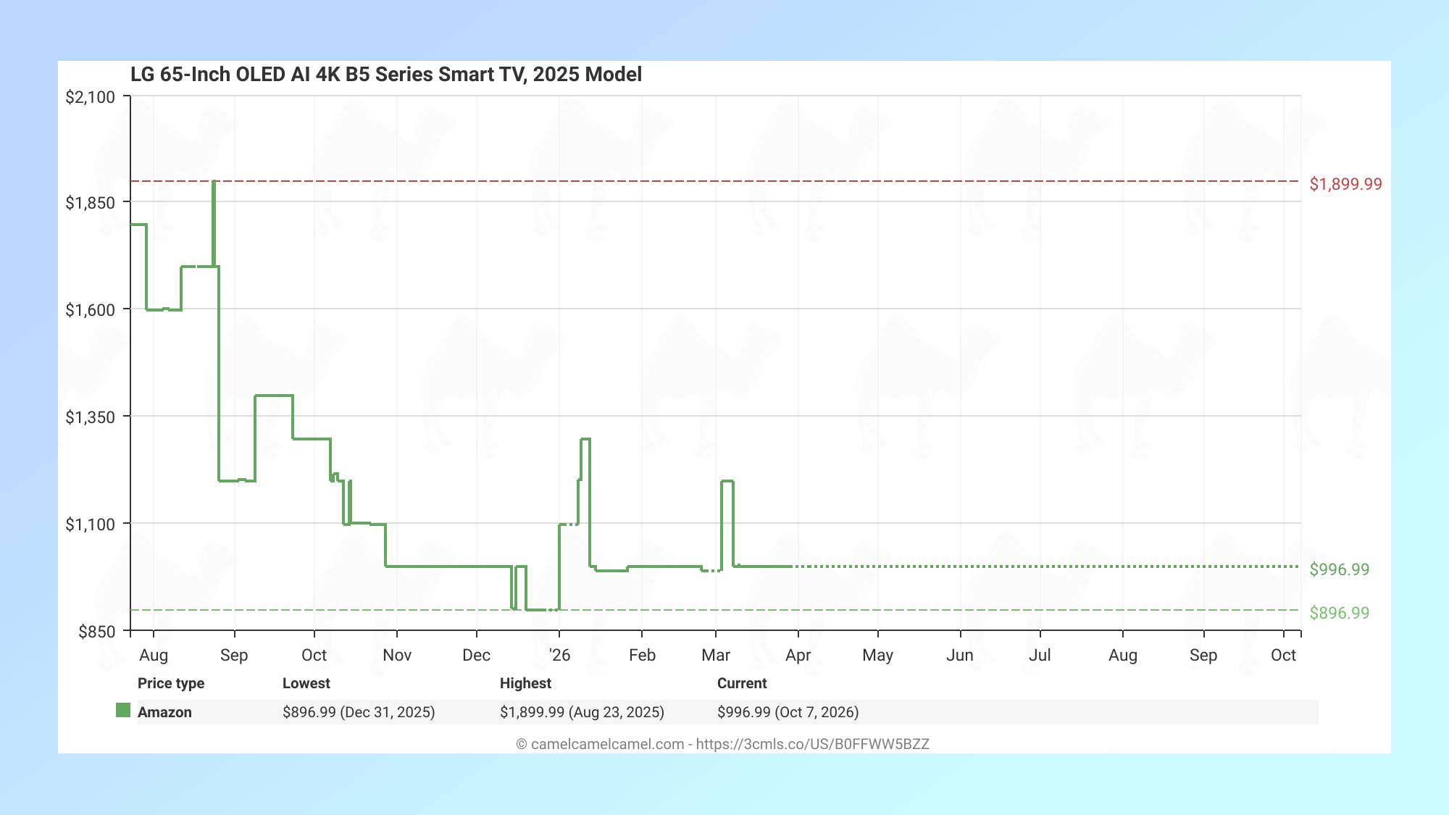Click the '$850' y-axis label

(x=97, y=632)
